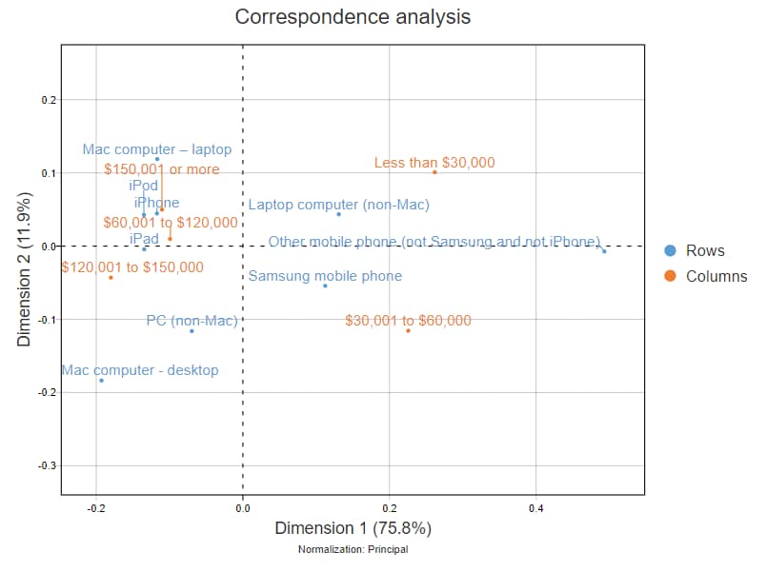Toggle the Rows legend label
The image size is (766, 572).
click(x=705, y=251)
